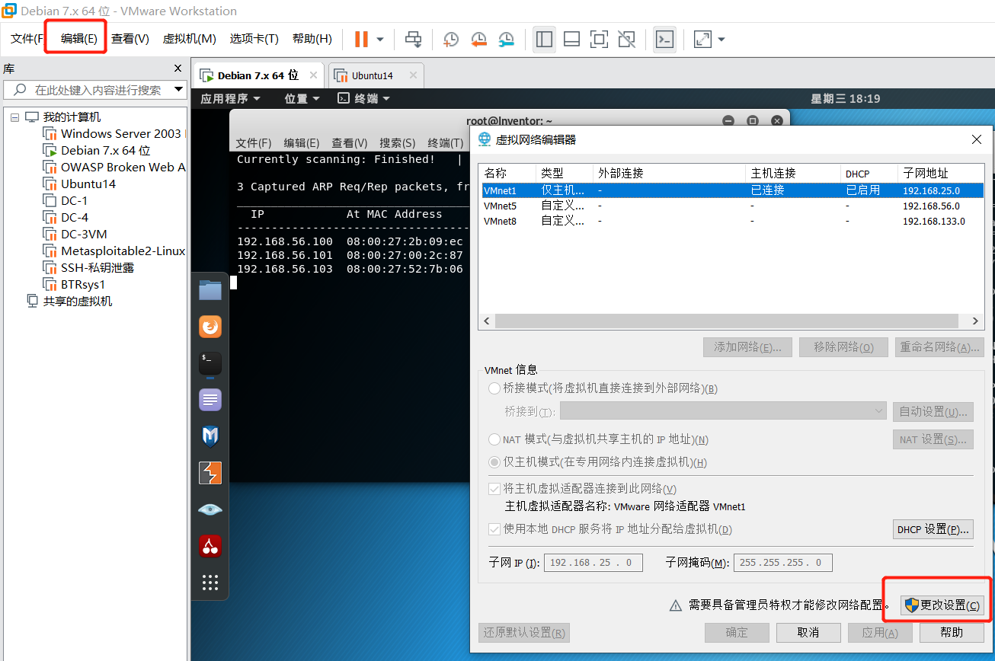
Task: Open the 帮助(H) menu in VMware
Action: point(312,39)
